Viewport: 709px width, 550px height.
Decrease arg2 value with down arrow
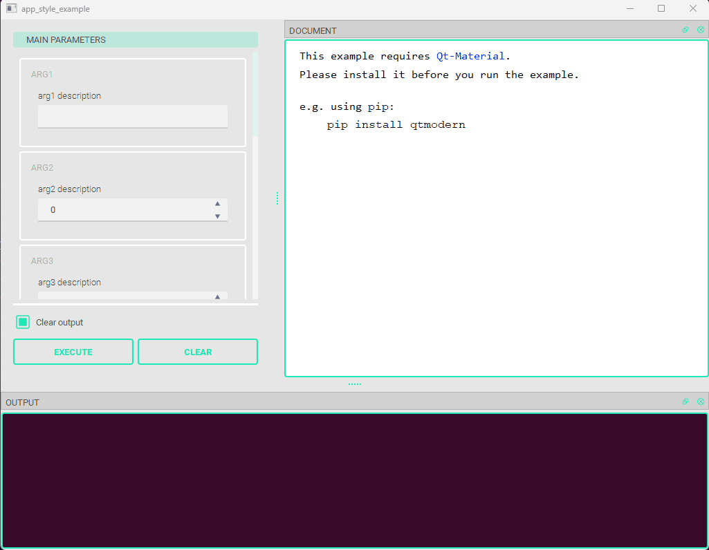pyautogui.click(x=217, y=216)
